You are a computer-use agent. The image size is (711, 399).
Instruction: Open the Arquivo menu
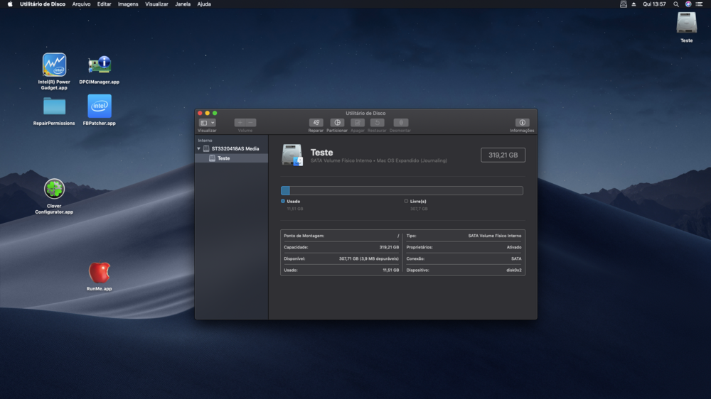81,4
